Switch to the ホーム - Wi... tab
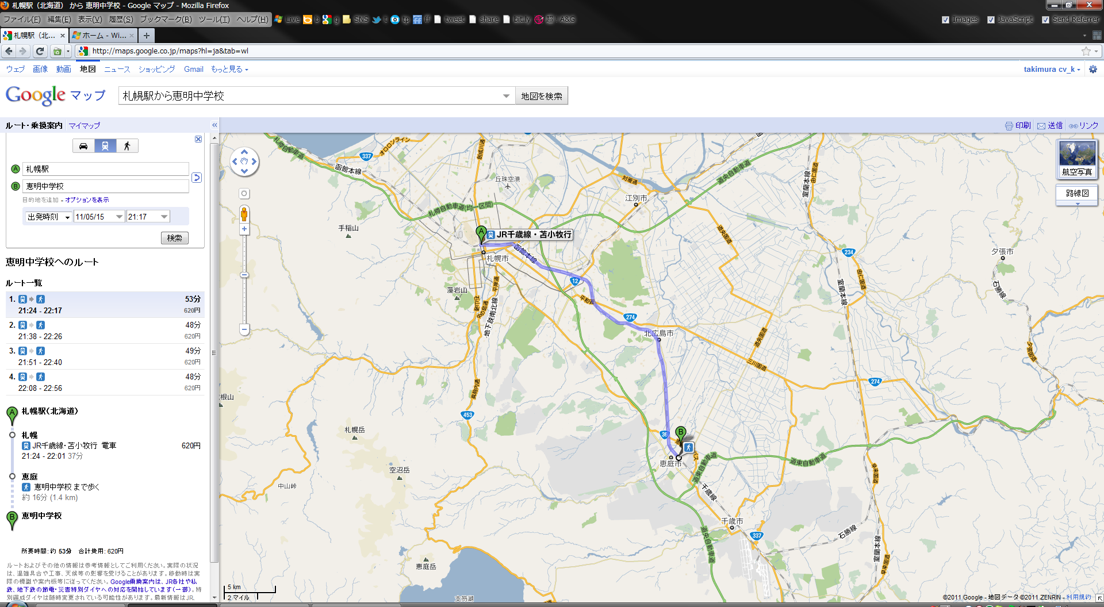This screenshot has width=1104, height=607. coord(103,36)
